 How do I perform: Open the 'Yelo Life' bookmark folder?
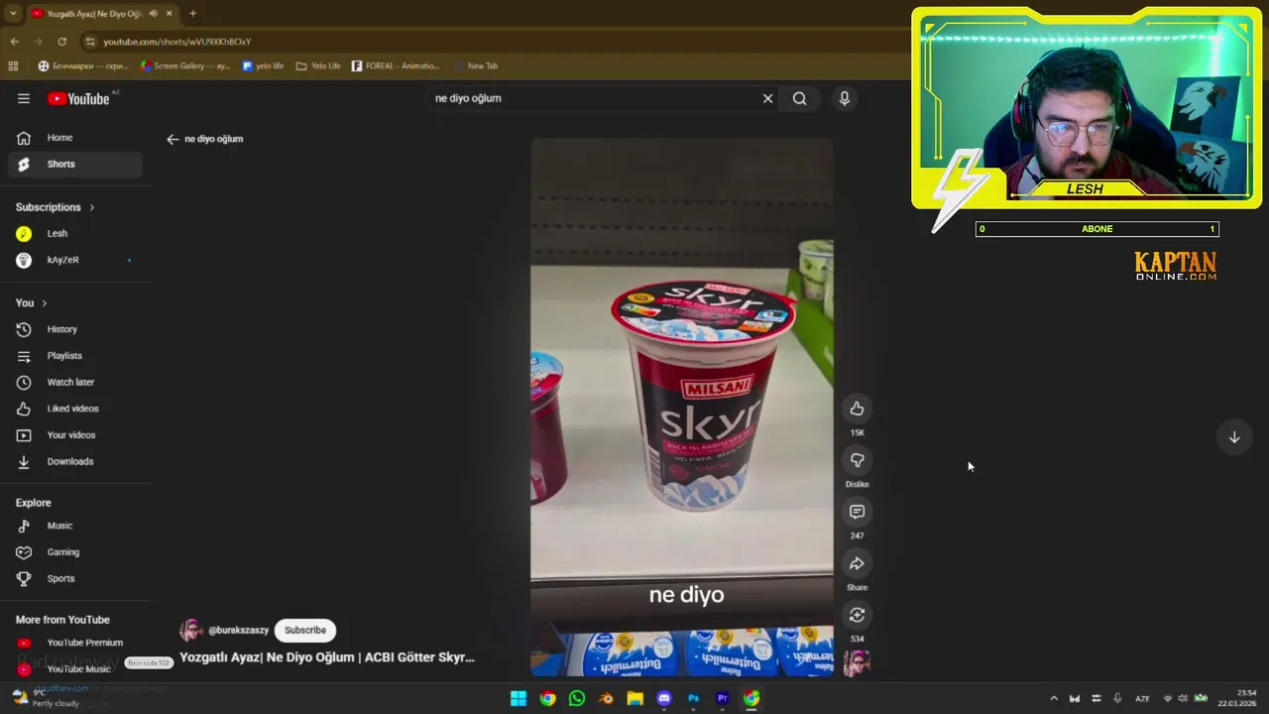(x=318, y=65)
